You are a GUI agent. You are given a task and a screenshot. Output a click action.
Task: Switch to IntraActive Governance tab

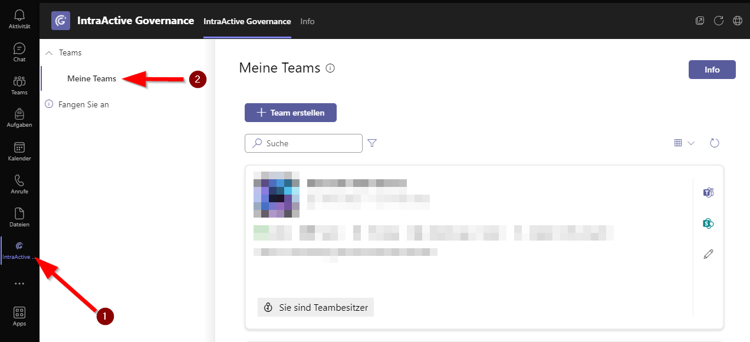[x=247, y=21]
